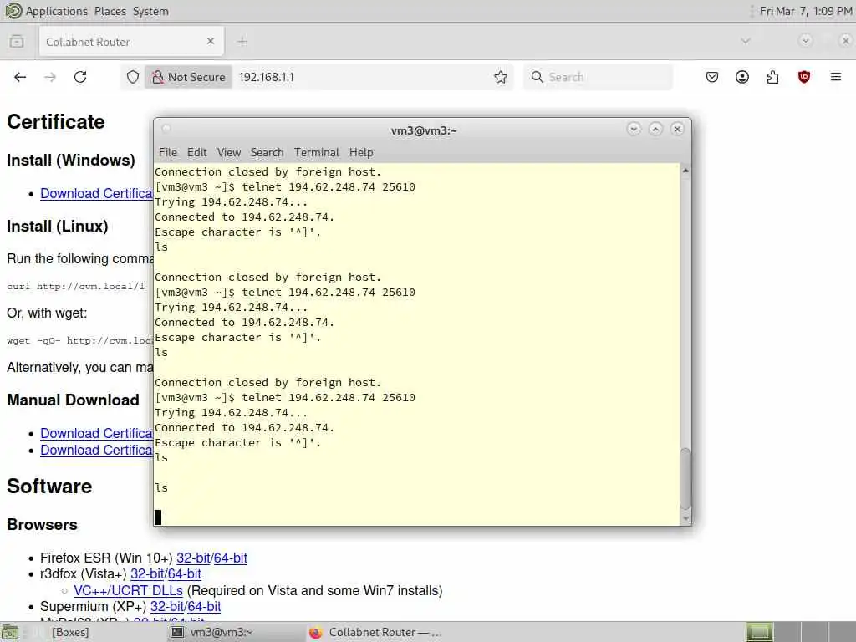
Task: Open a new browser tab
Action: [x=242, y=42]
